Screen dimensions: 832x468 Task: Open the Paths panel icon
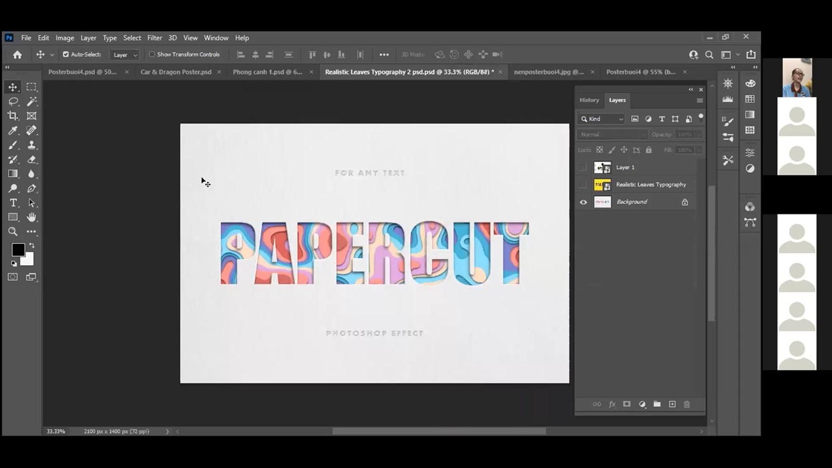click(750, 222)
